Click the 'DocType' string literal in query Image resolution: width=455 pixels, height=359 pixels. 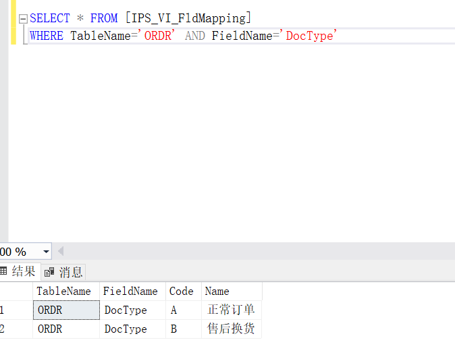[x=309, y=36]
